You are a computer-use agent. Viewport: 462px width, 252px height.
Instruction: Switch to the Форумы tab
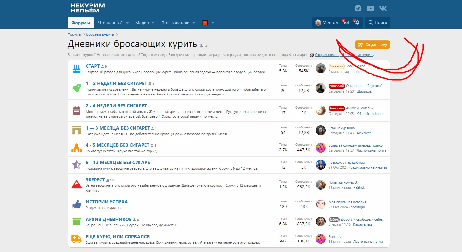click(81, 23)
